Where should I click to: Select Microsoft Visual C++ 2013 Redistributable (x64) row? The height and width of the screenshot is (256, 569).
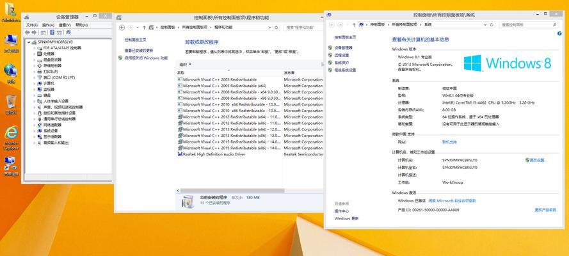pos(228,129)
